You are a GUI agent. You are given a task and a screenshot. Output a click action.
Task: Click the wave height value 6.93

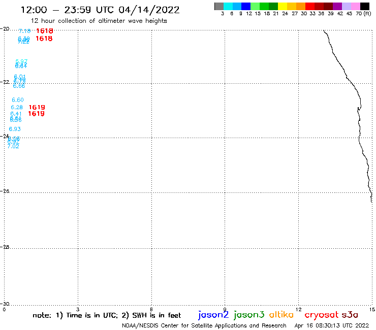click(x=15, y=129)
